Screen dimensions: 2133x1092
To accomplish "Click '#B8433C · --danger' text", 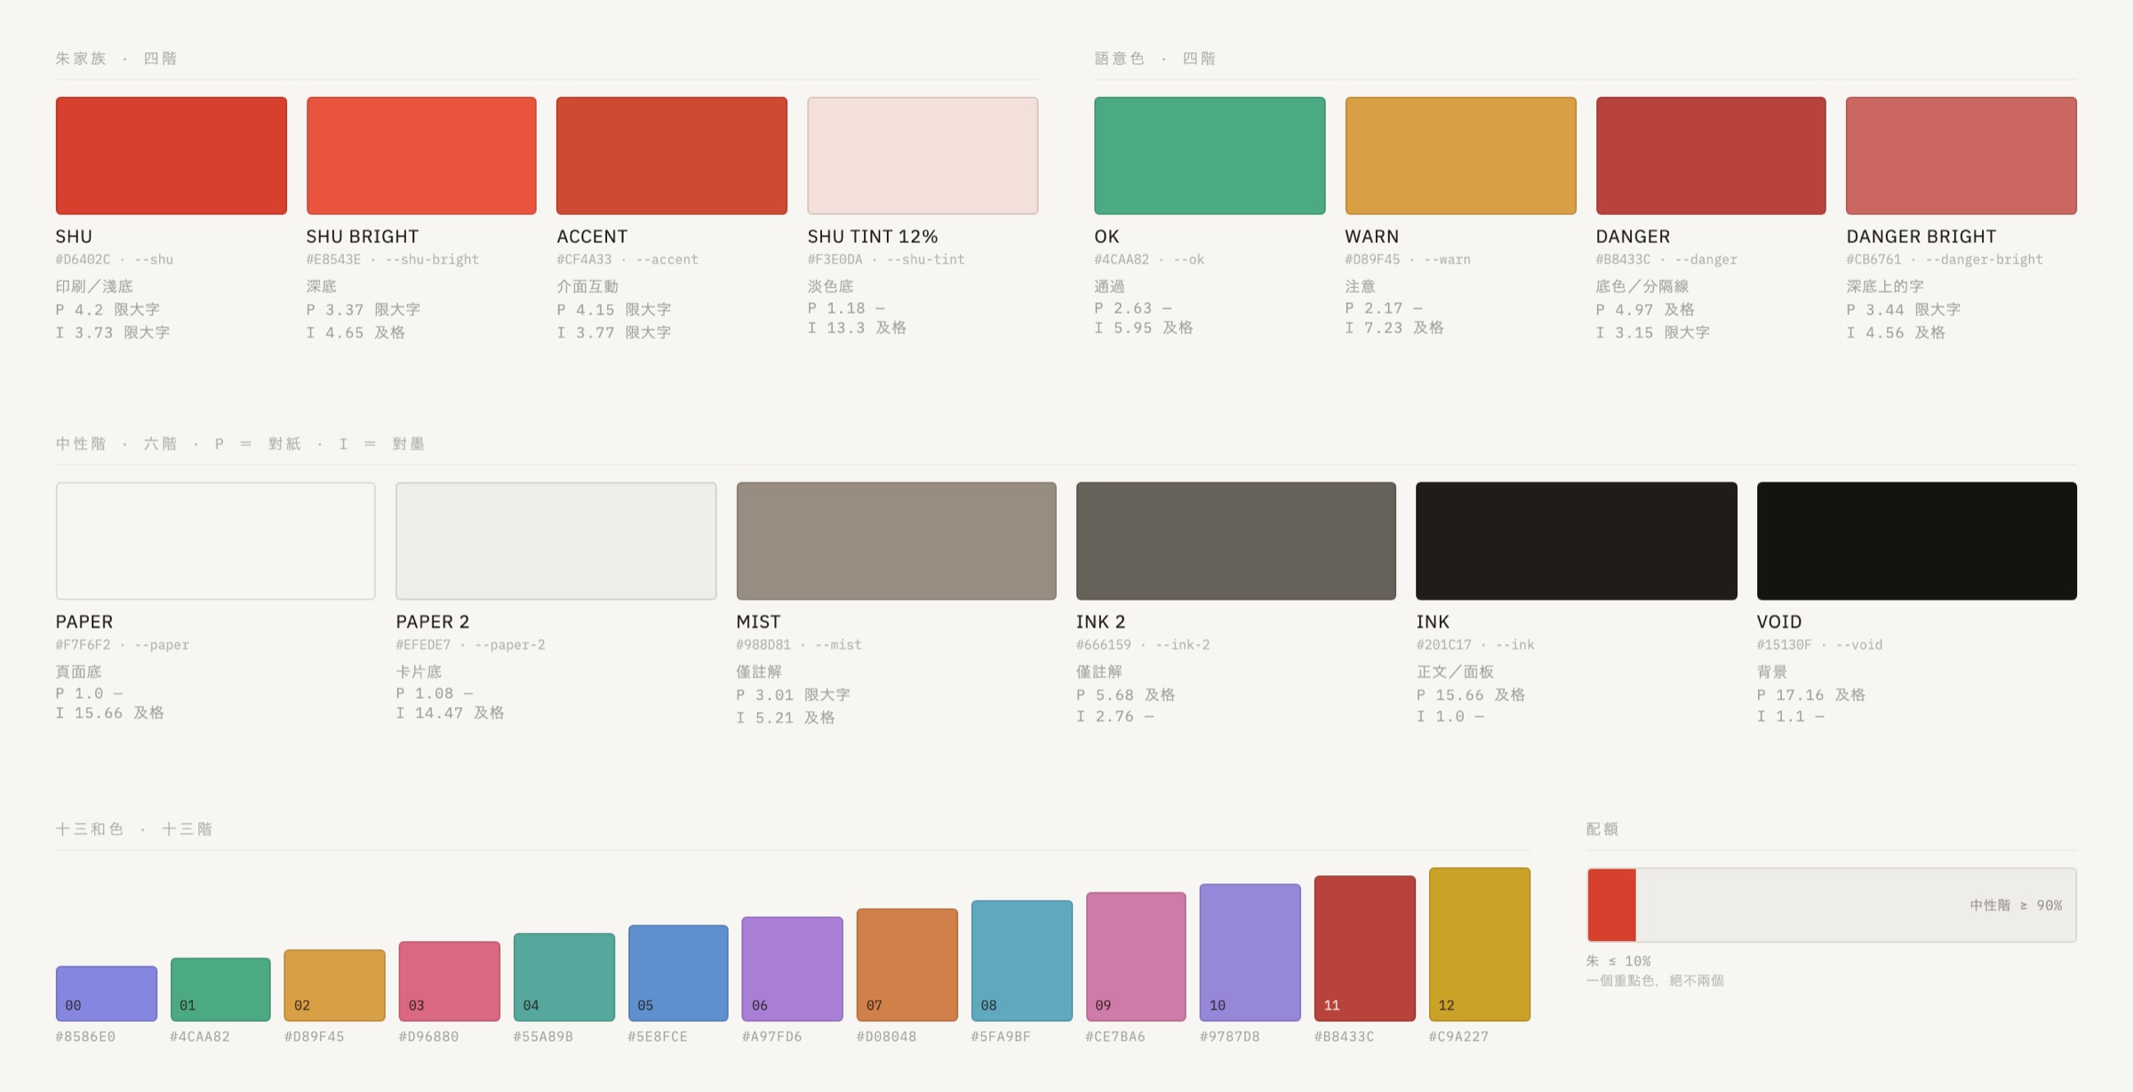I will coord(1666,259).
